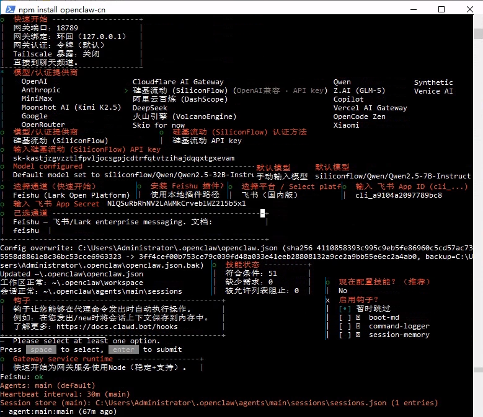Viewport: 483px width, 417px height.
Task: Select 阿里云百炼 (DashScope) option
Action: point(180,99)
